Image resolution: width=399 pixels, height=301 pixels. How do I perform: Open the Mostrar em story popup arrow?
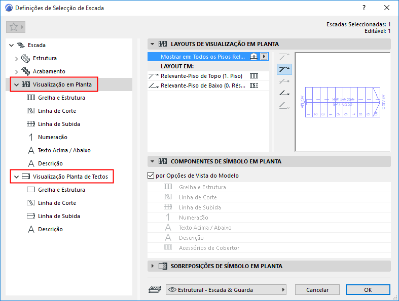tap(264, 57)
